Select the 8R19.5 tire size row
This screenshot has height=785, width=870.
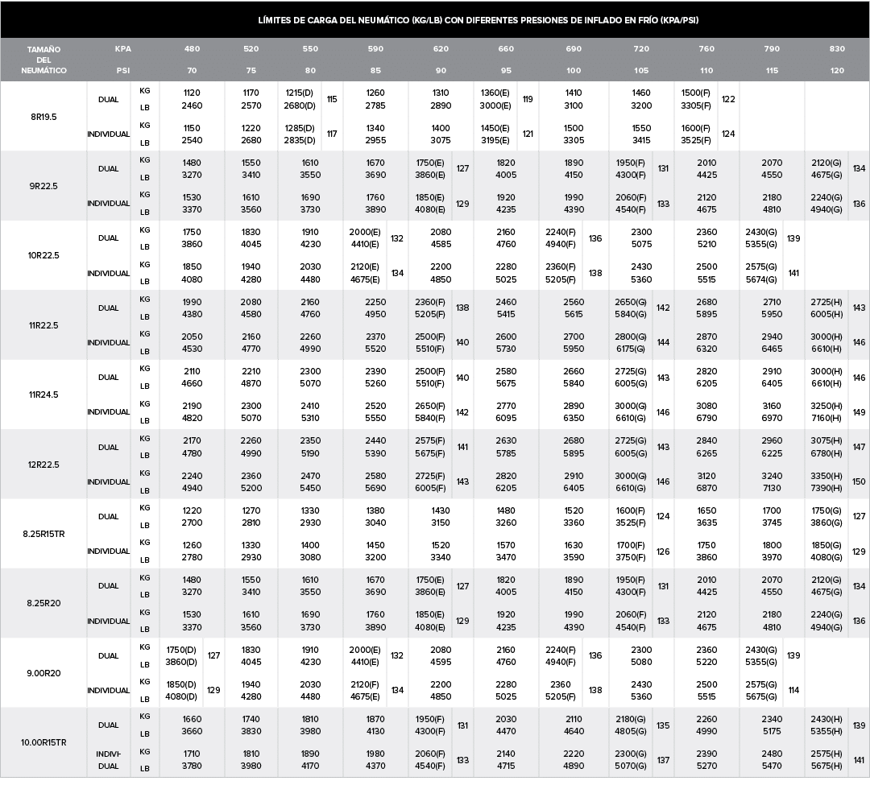[43, 116]
